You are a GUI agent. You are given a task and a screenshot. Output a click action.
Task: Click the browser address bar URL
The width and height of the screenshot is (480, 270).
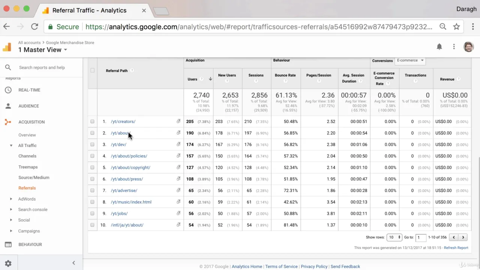(259, 27)
